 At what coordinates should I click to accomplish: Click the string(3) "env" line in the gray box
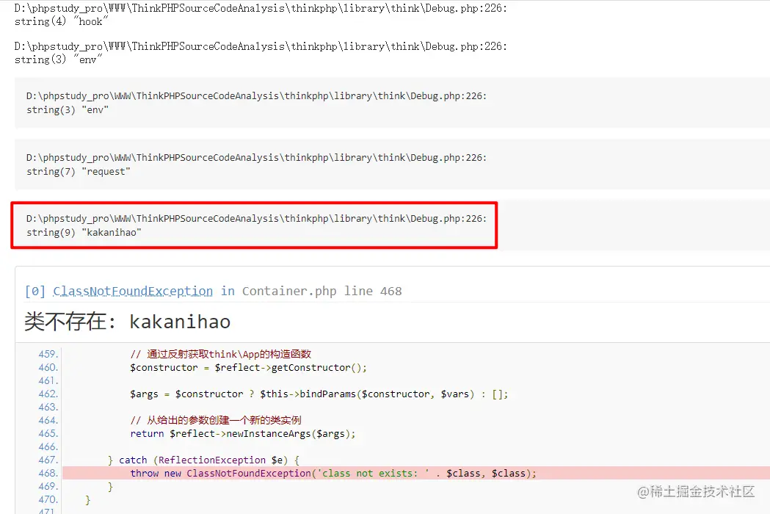point(68,109)
